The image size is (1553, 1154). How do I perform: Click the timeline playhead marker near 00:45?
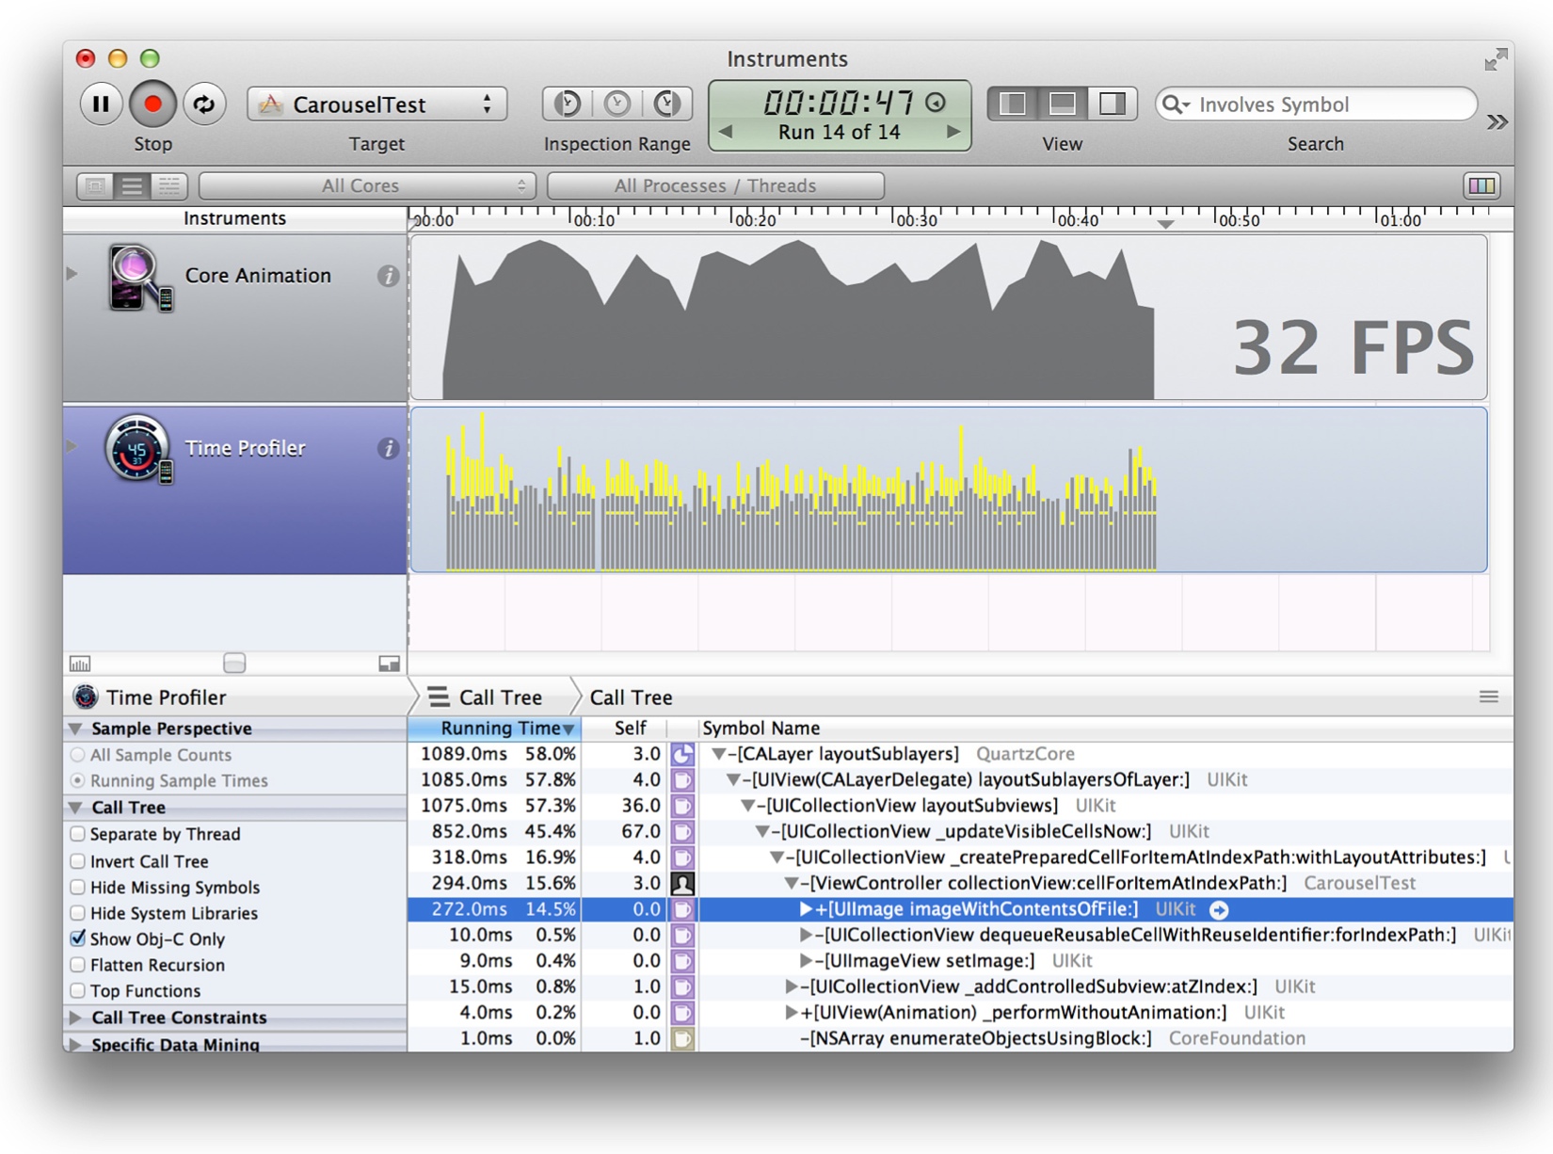pyautogui.click(x=1165, y=224)
